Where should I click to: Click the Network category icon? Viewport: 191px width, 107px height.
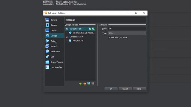pos(47,46)
